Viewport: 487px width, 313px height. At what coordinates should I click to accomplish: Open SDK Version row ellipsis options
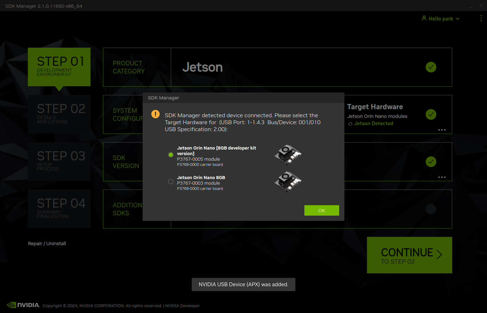click(442, 177)
